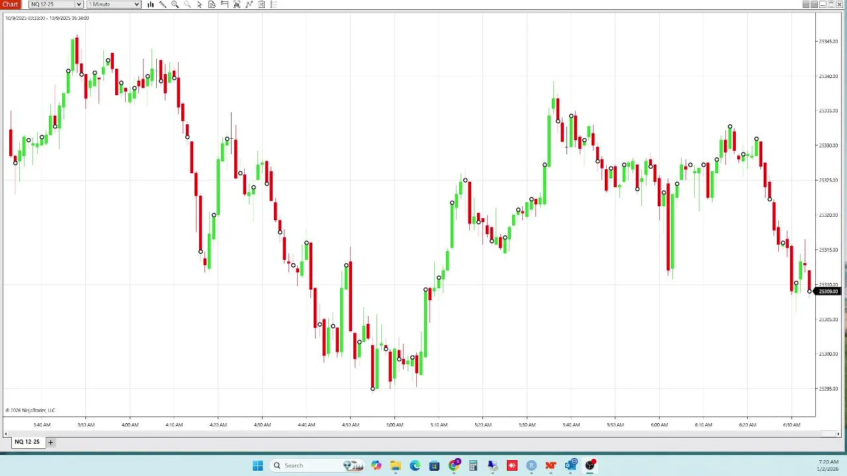Switch to OBS Studio in the taskbar
This screenshot has width=847, height=476.
[x=590, y=465]
